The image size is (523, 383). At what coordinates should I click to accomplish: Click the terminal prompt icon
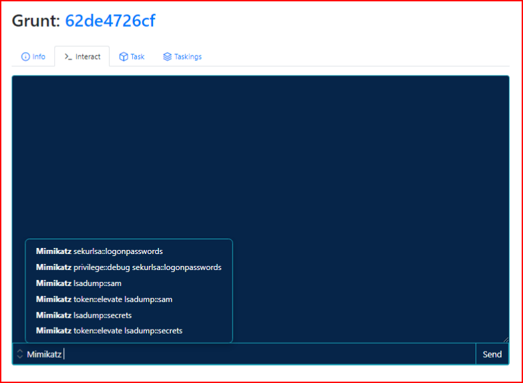click(68, 57)
